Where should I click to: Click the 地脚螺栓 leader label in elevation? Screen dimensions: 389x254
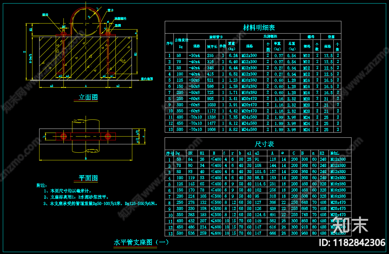(121, 18)
